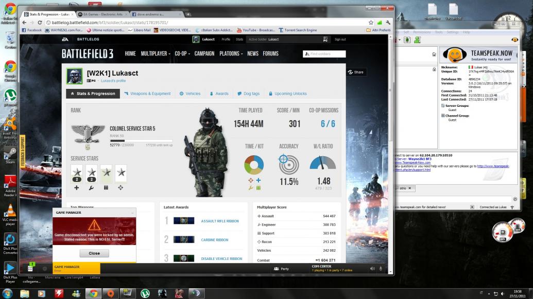
Task: Bookmark page with the star icon
Action: [371, 23]
